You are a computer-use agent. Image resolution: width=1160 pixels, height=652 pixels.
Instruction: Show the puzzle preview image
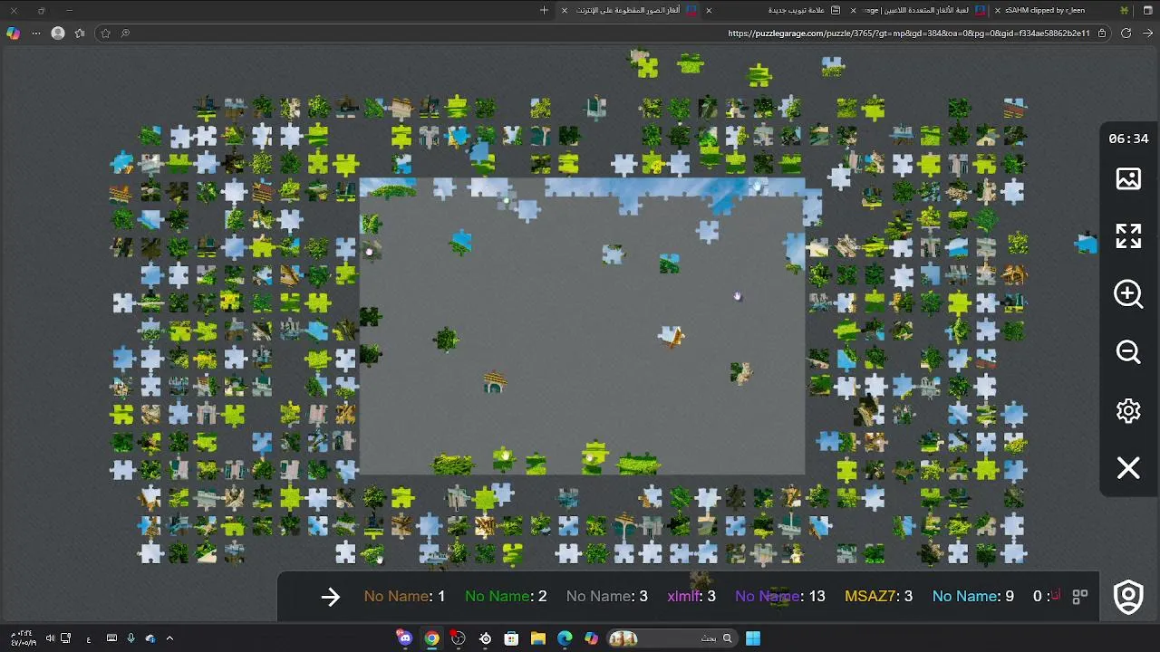coord(1128,179)
